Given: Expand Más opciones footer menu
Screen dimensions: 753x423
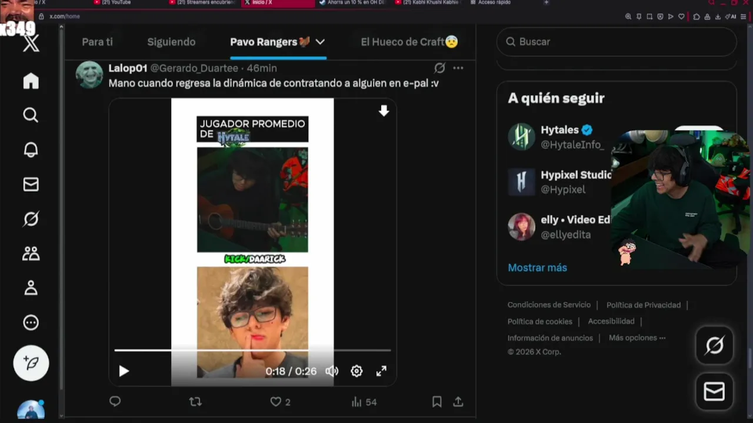Looking at the screenshot, I should [637, 338].
